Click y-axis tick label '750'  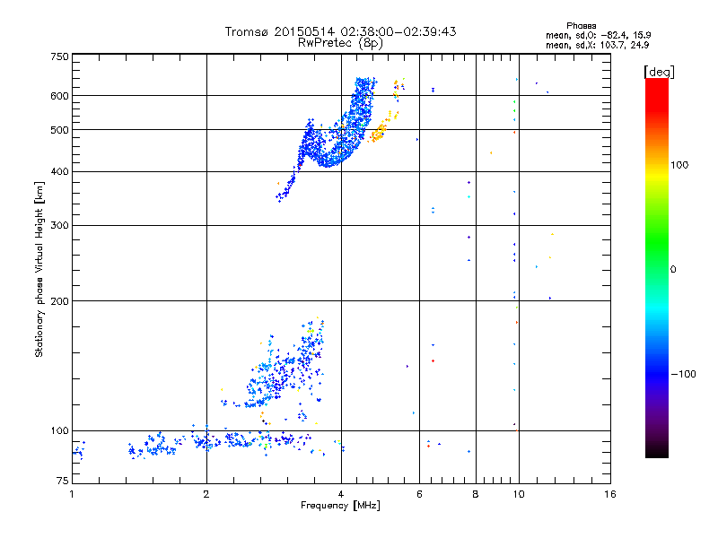[59, 56]
